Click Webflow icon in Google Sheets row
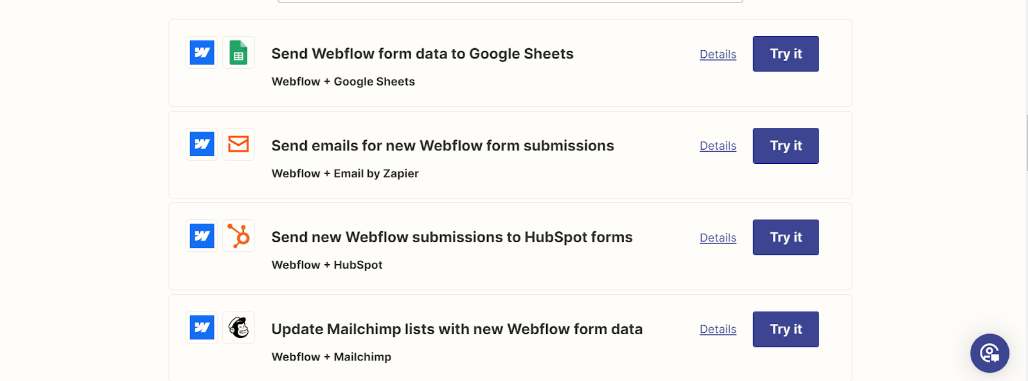This screenshot has height=381, width=1028. pos(202,53)
